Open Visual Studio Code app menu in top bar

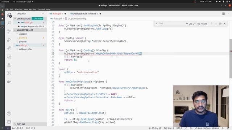(23, 1)
